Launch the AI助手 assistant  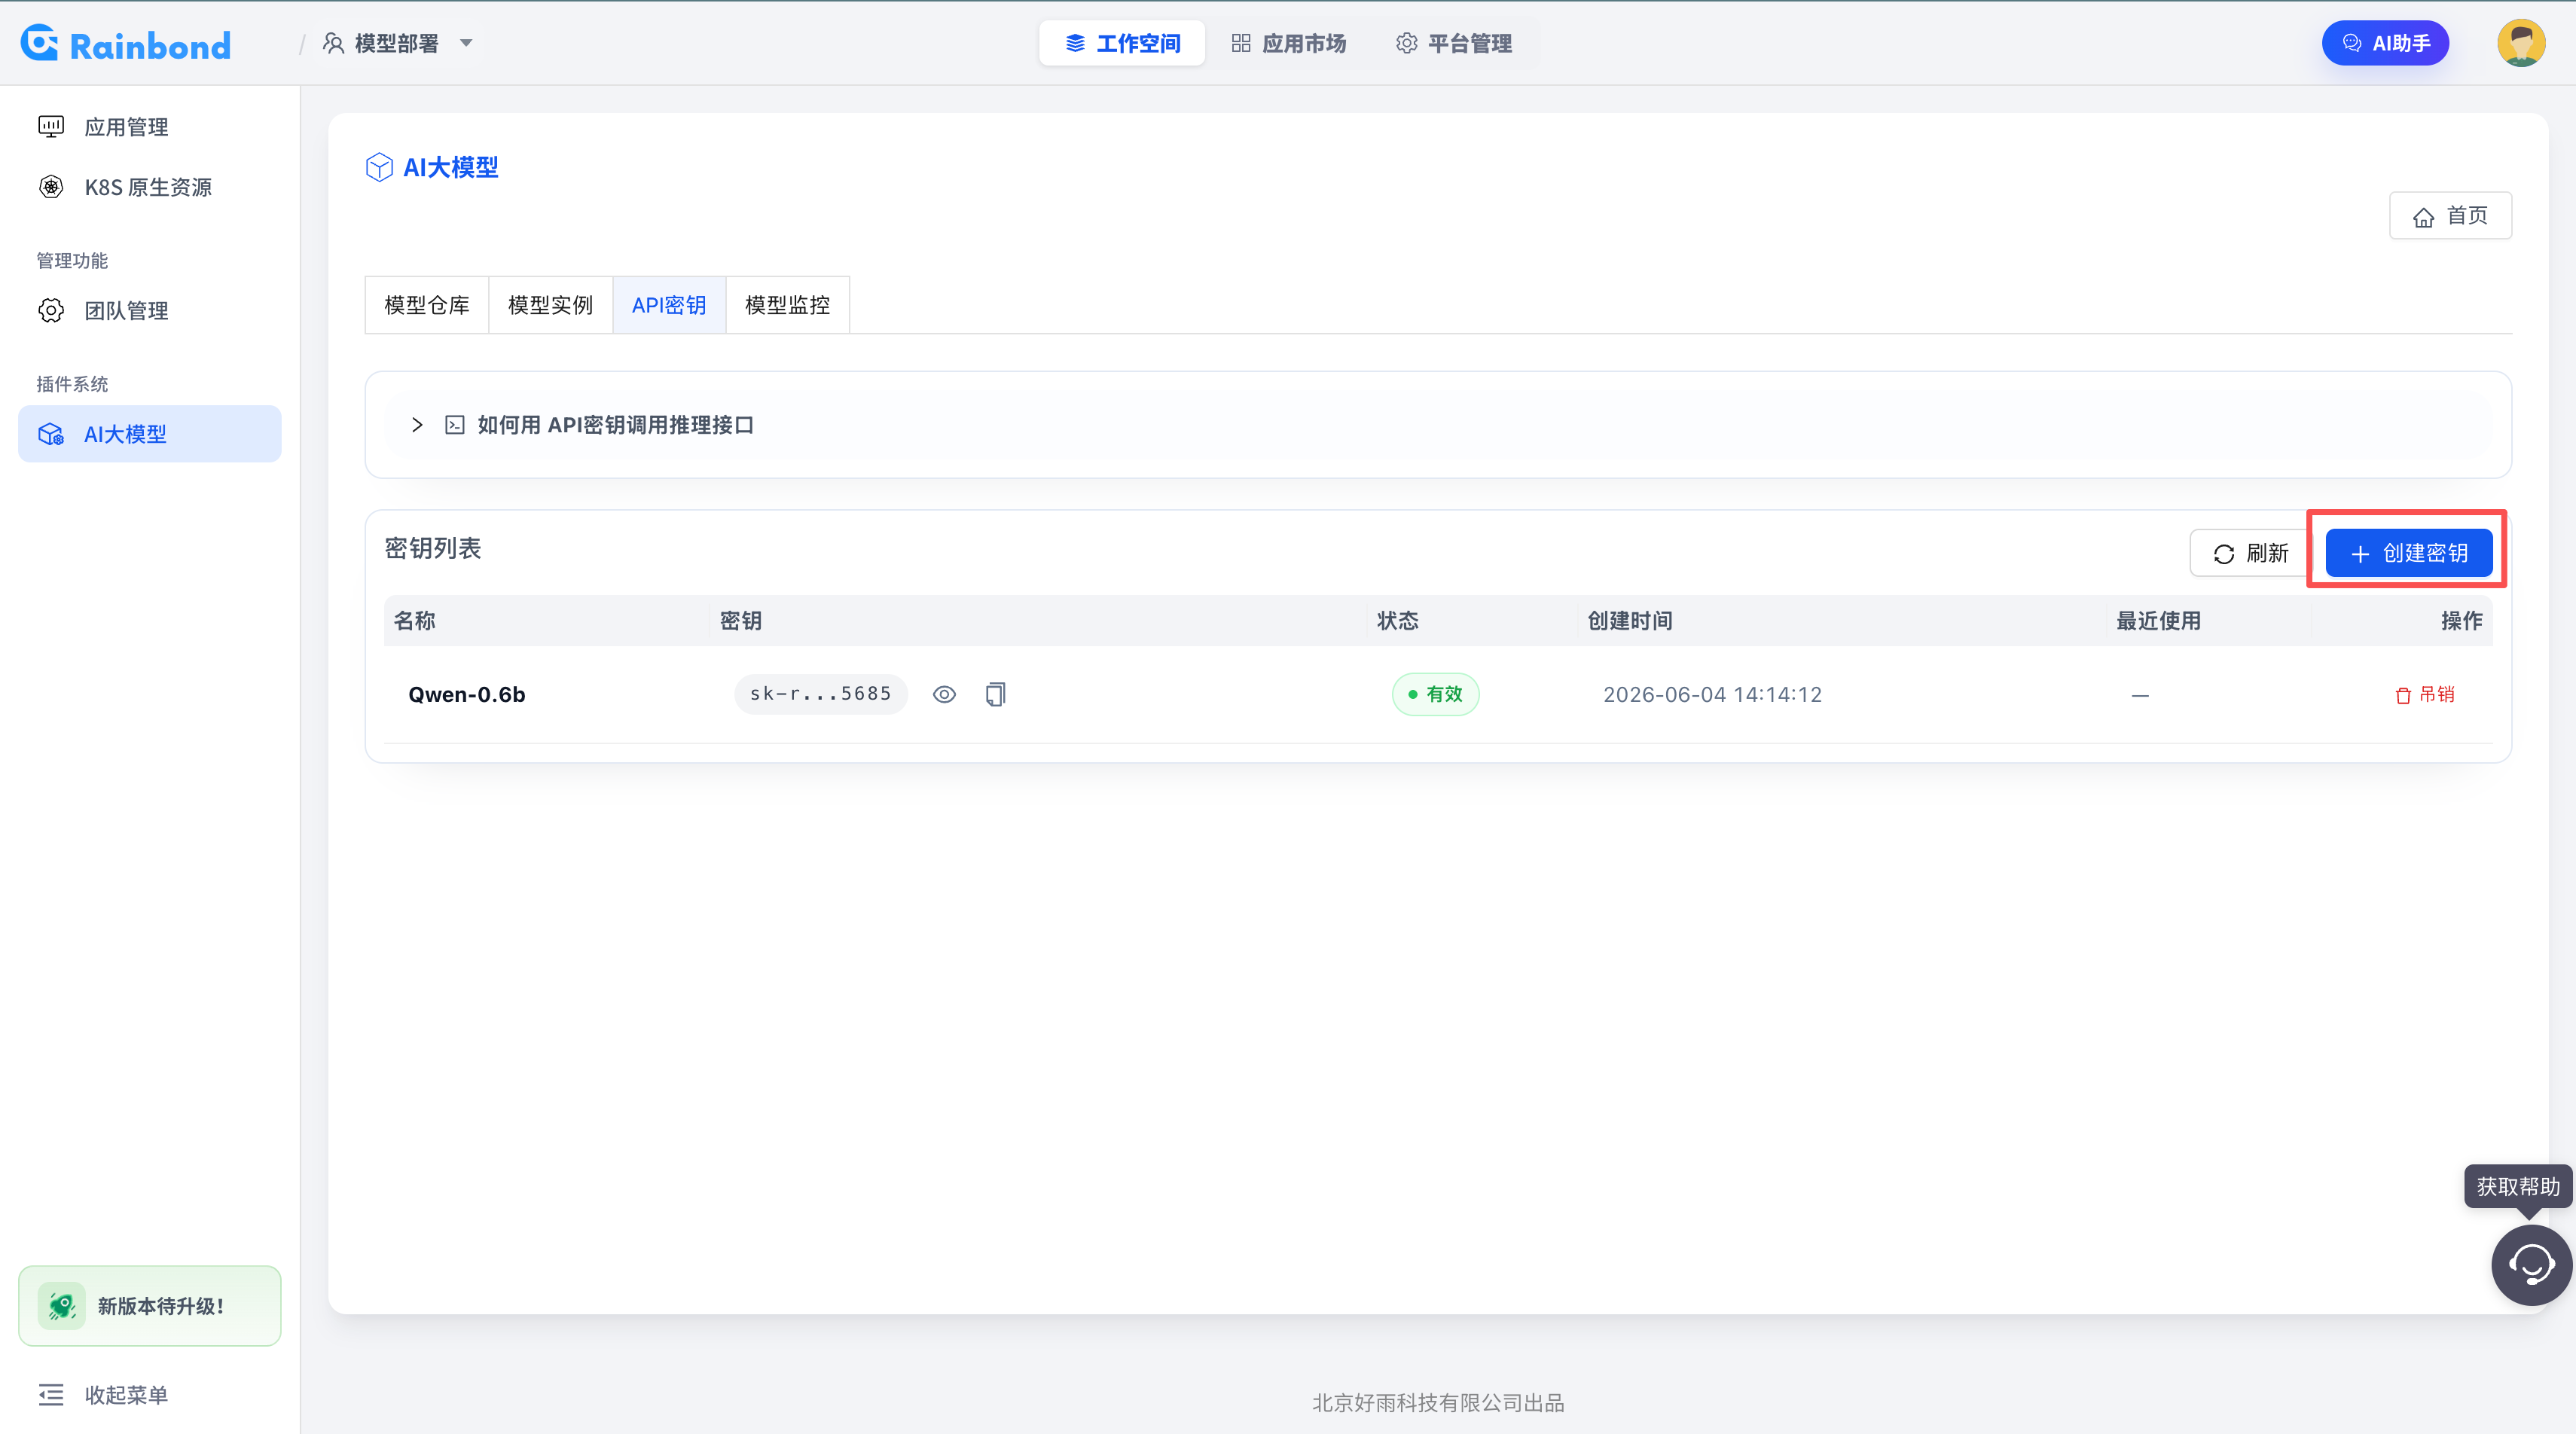(2385, 43)
